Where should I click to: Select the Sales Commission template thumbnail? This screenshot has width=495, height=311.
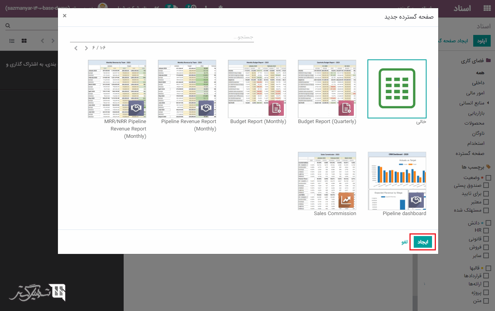point(327,181)
